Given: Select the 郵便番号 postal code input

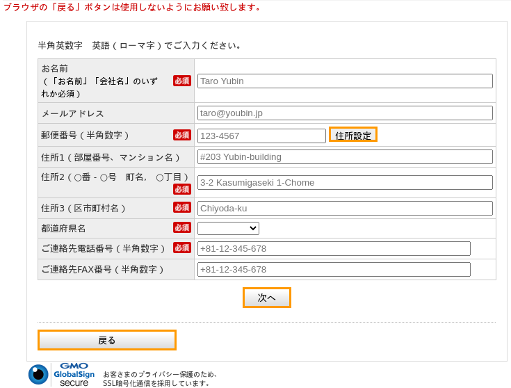Looking at the screenshot, I should pyautogui.click(x=261, y=136).
